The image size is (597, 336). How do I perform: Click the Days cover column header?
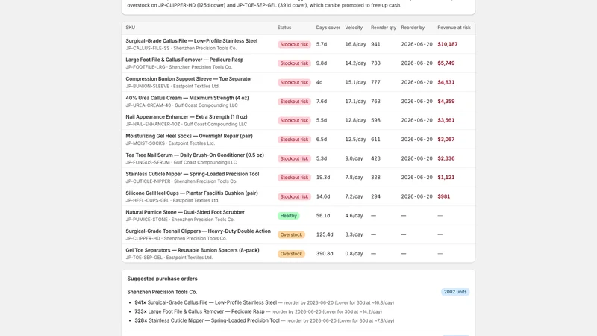[328, 28]
